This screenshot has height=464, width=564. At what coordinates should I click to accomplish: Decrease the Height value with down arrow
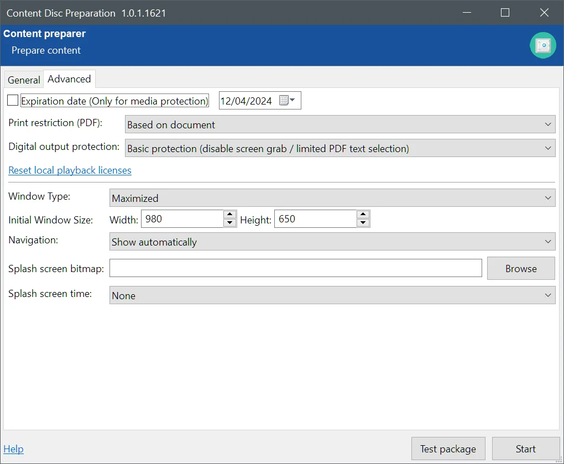click(x=363, y=223)
